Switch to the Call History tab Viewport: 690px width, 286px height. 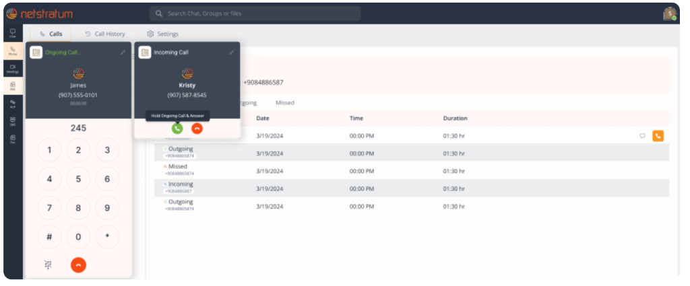104,34
